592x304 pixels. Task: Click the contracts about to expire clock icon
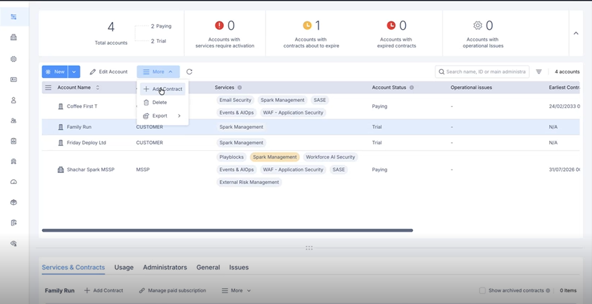pos(307,26)
